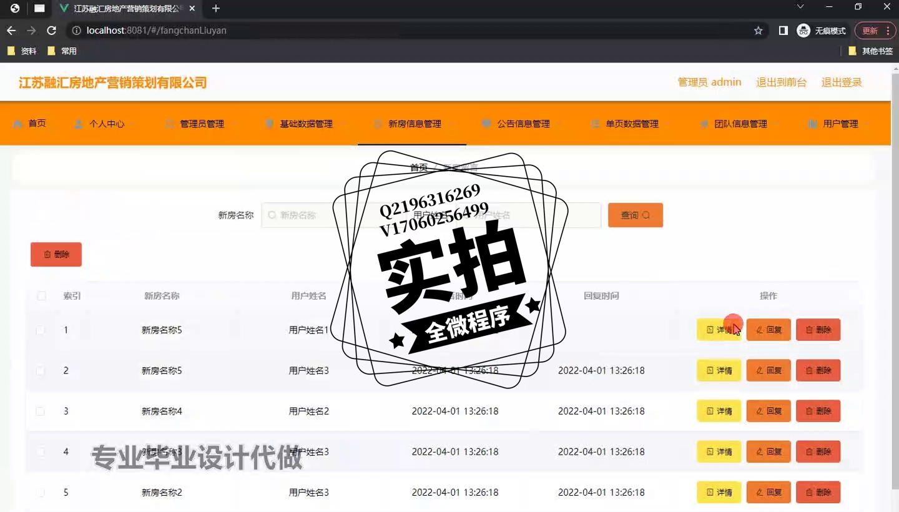Open 详情 for row 3
The image size is (899, 512).
coord(719,411)
